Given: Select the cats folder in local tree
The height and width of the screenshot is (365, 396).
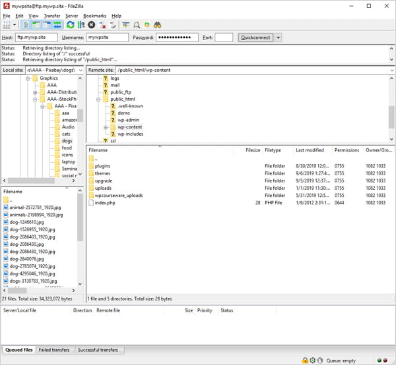Looking at the screenshot, I should [x=66, y=134].
